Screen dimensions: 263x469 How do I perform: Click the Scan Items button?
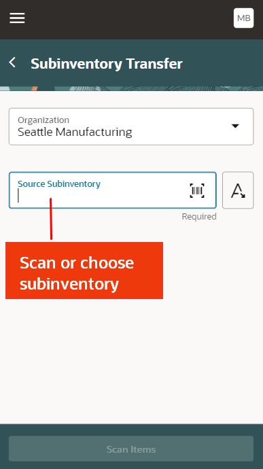(x=131, y=449)
